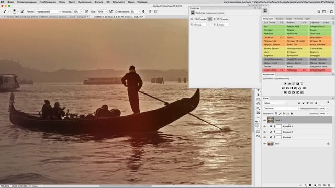Run the СЛЕДУЮЩИЙ action
This screenshot has height=188, width=335.
coord(320,70)
